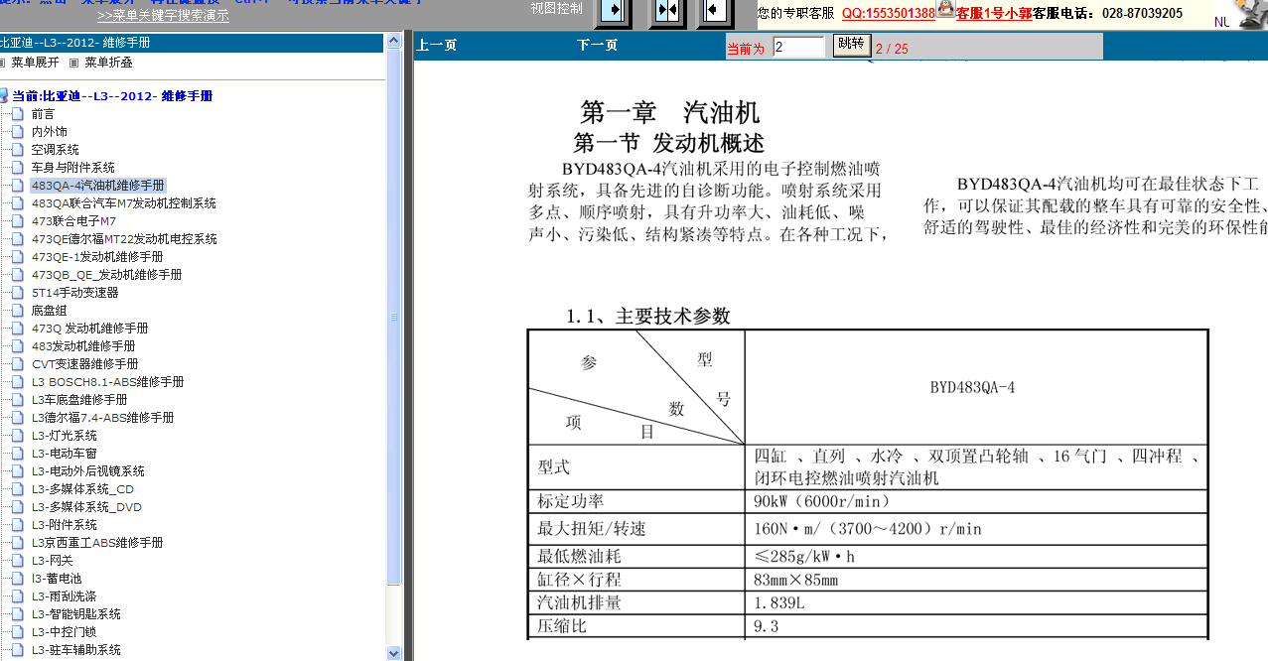Viewport: 1268px width, 661px height.
Task: Click the page icon beside L3-附件系统
Action: click(x=17, y=525)
